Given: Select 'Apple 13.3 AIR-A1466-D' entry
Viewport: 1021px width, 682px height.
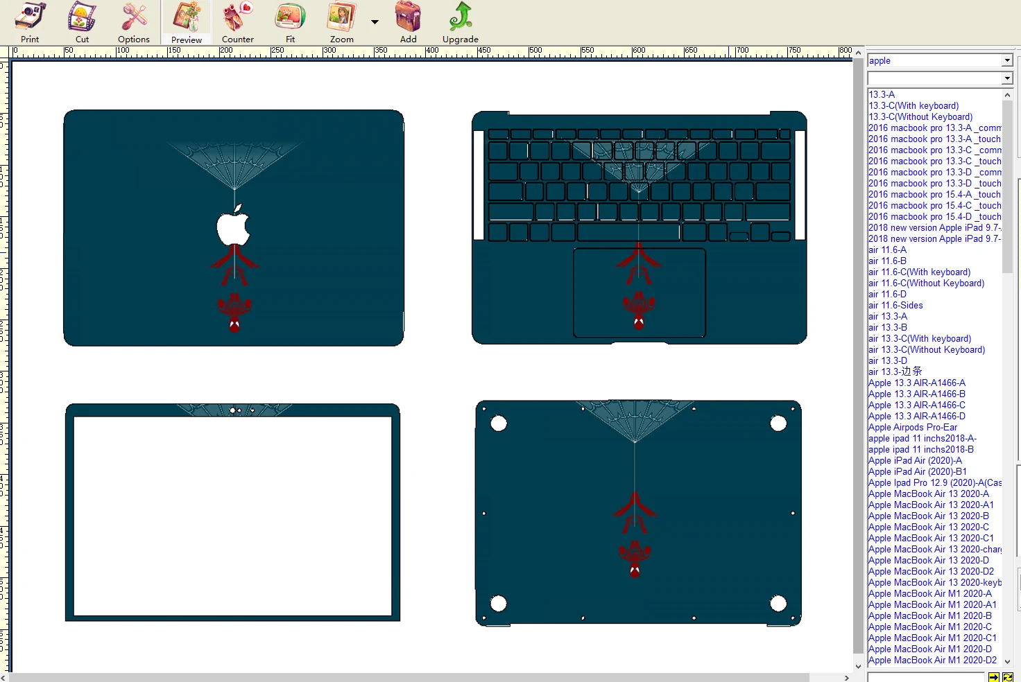Looking at the screenshot, I should pyautogui.click(x=917, y=416).
